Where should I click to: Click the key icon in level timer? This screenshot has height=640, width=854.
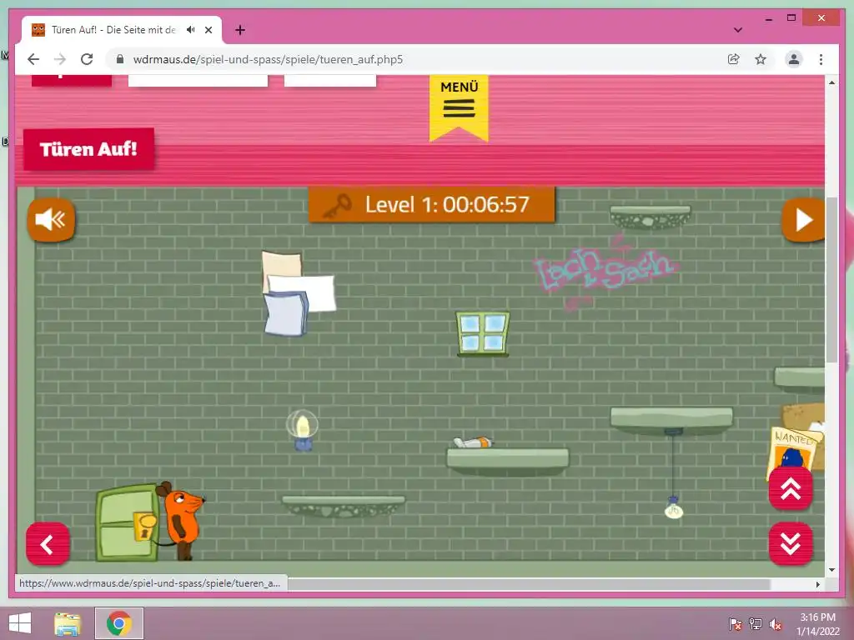click(x=337, y=206)
